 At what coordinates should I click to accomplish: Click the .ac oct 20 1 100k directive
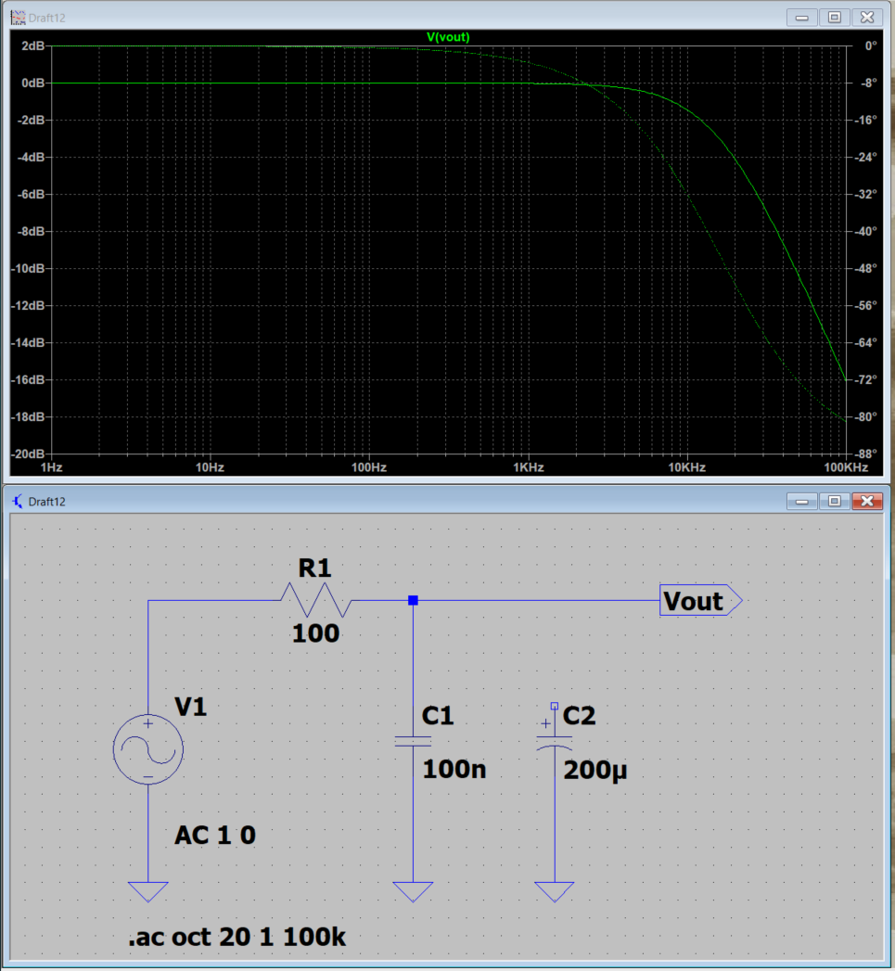[x=237, y=937]
